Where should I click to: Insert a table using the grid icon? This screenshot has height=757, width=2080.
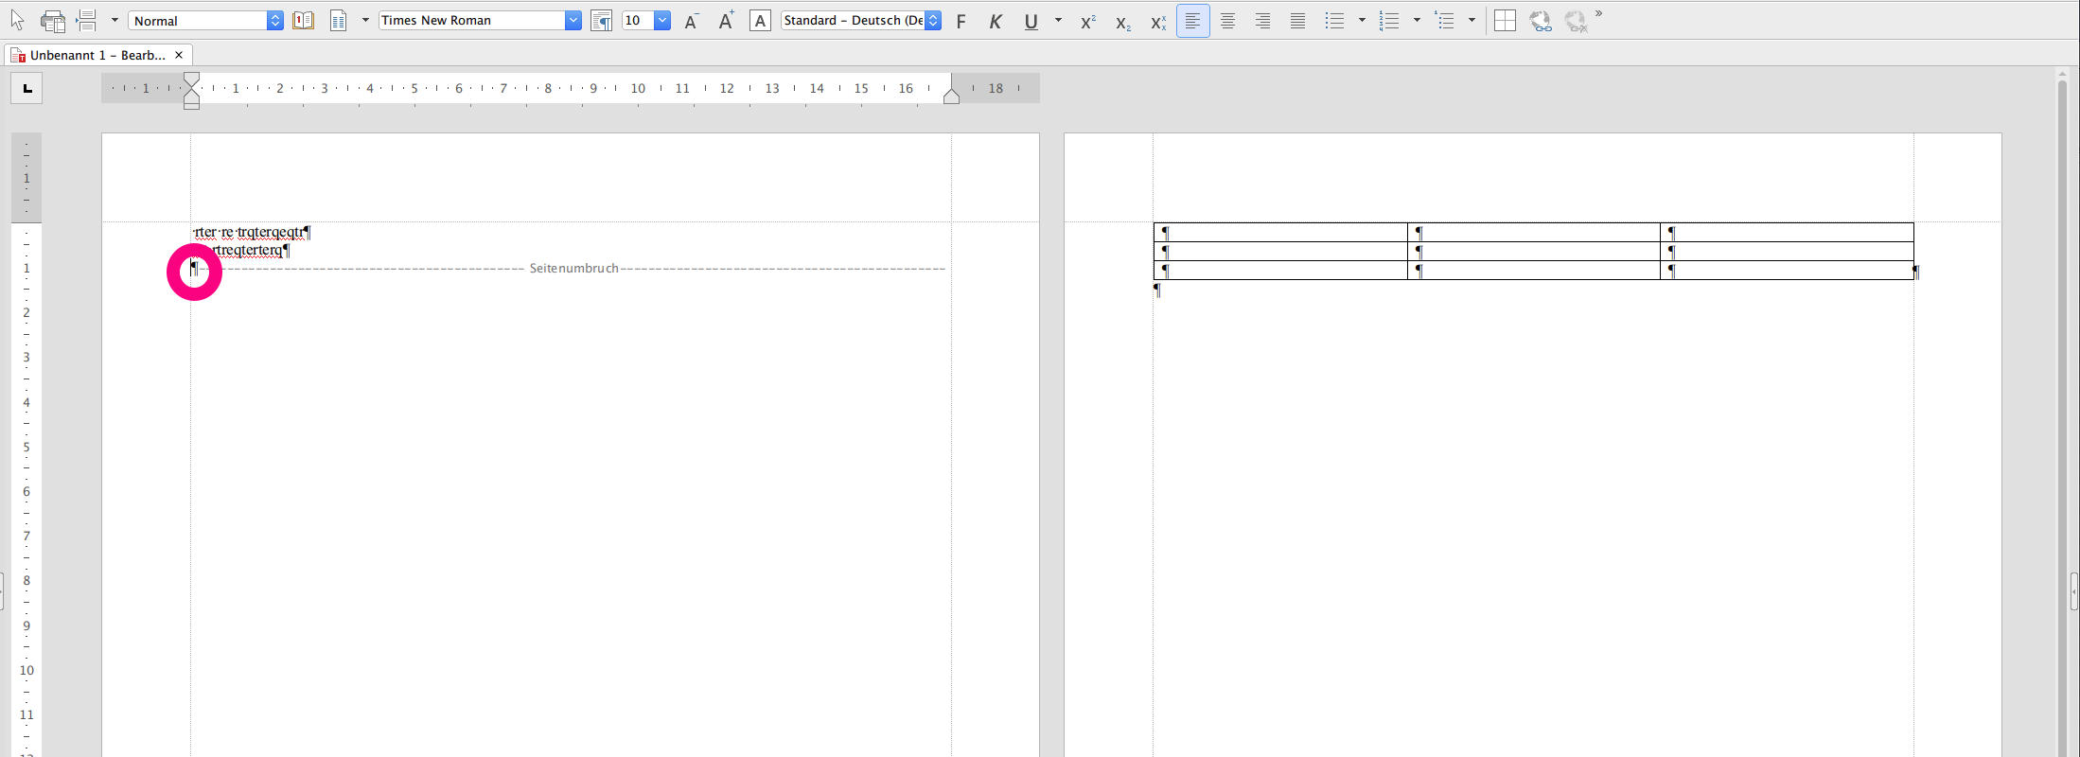tap(1505, 21)
